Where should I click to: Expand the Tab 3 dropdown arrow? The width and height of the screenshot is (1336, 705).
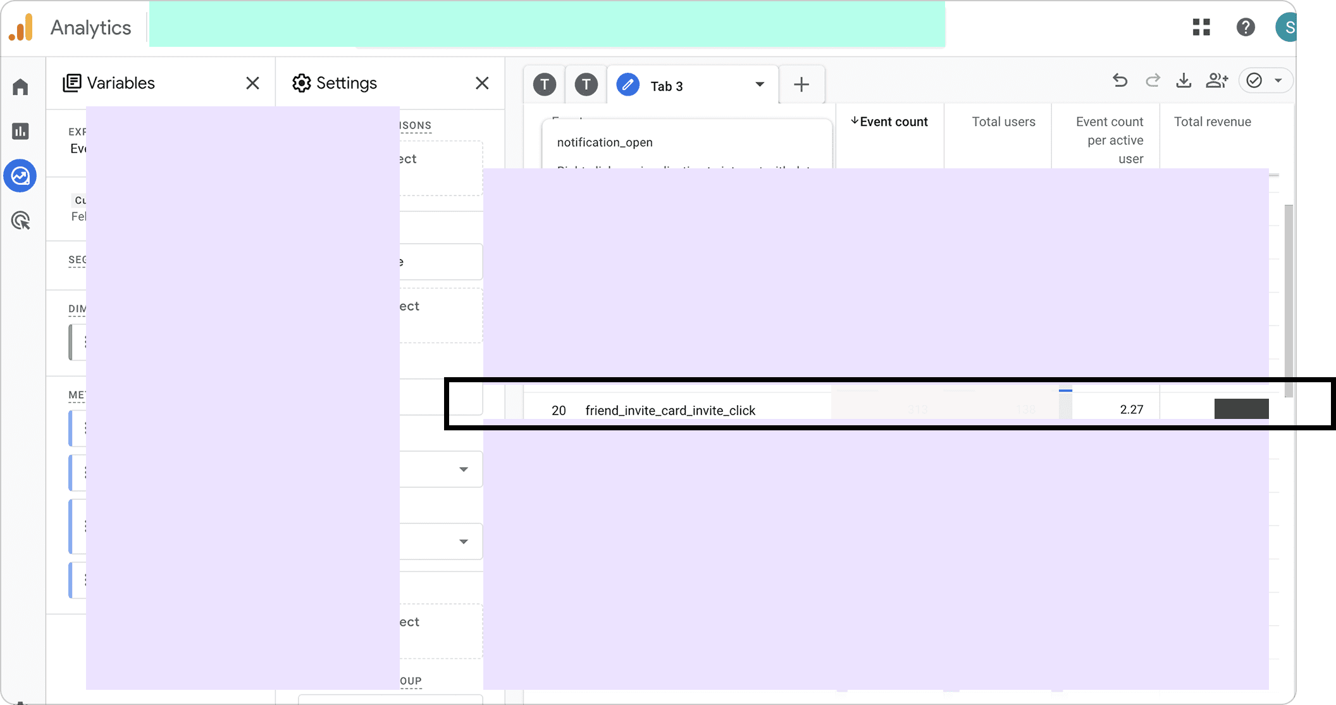(x=760, y=85)
